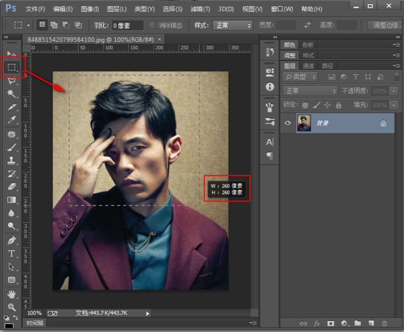Select the Pen tool

click(x=11, y=240)
